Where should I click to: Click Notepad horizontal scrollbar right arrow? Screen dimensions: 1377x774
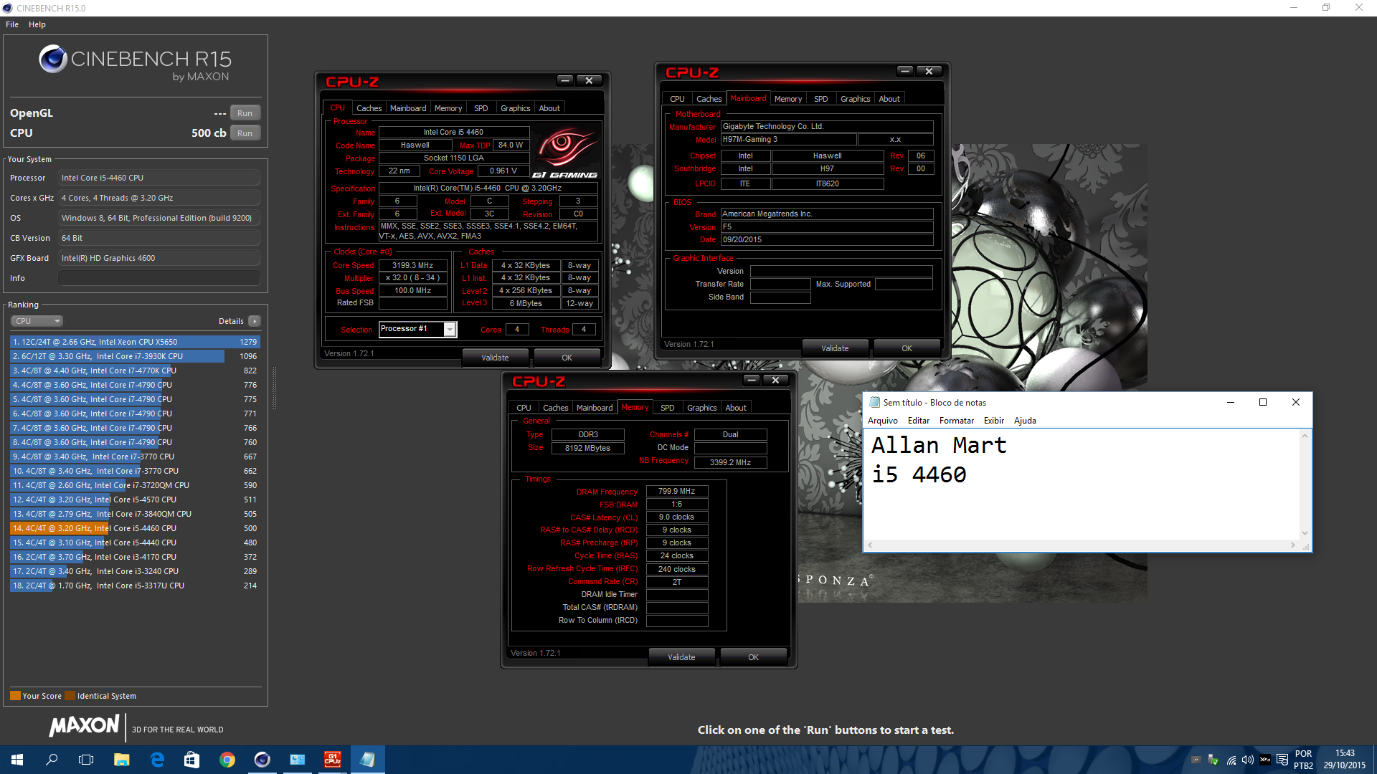point(1293,545)
